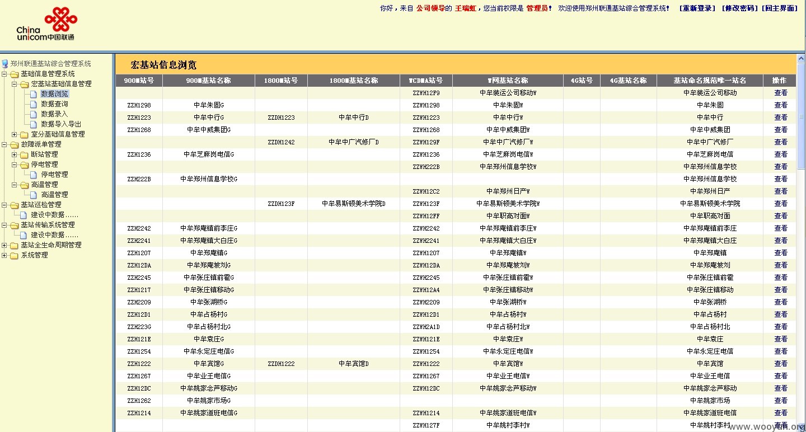Viewport: 806px width, 432px height.
Task: Expand the 室分基础信息管理 tree node
Action: coord(15,134)
